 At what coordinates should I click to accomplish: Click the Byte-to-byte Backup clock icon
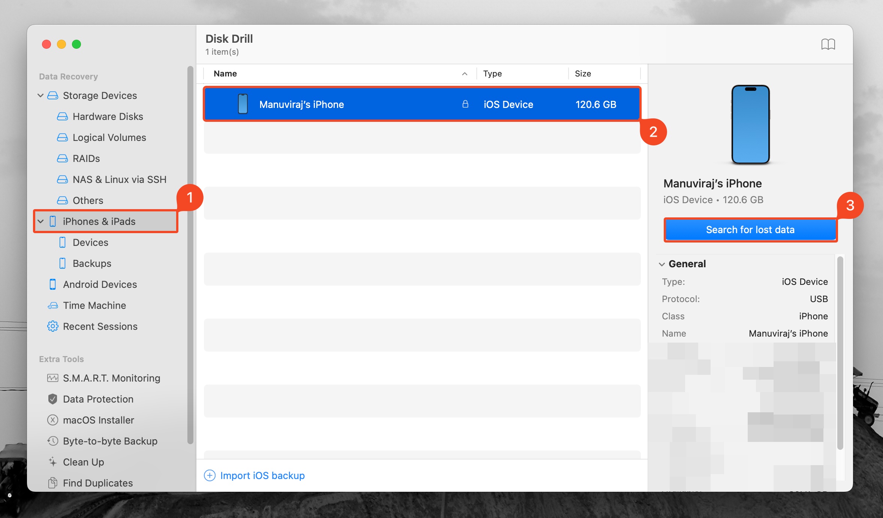(52, 441)
